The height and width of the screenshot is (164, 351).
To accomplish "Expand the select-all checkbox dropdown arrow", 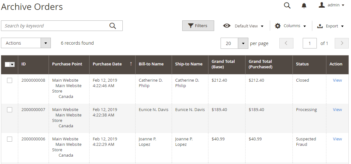I will click(12, 64).
